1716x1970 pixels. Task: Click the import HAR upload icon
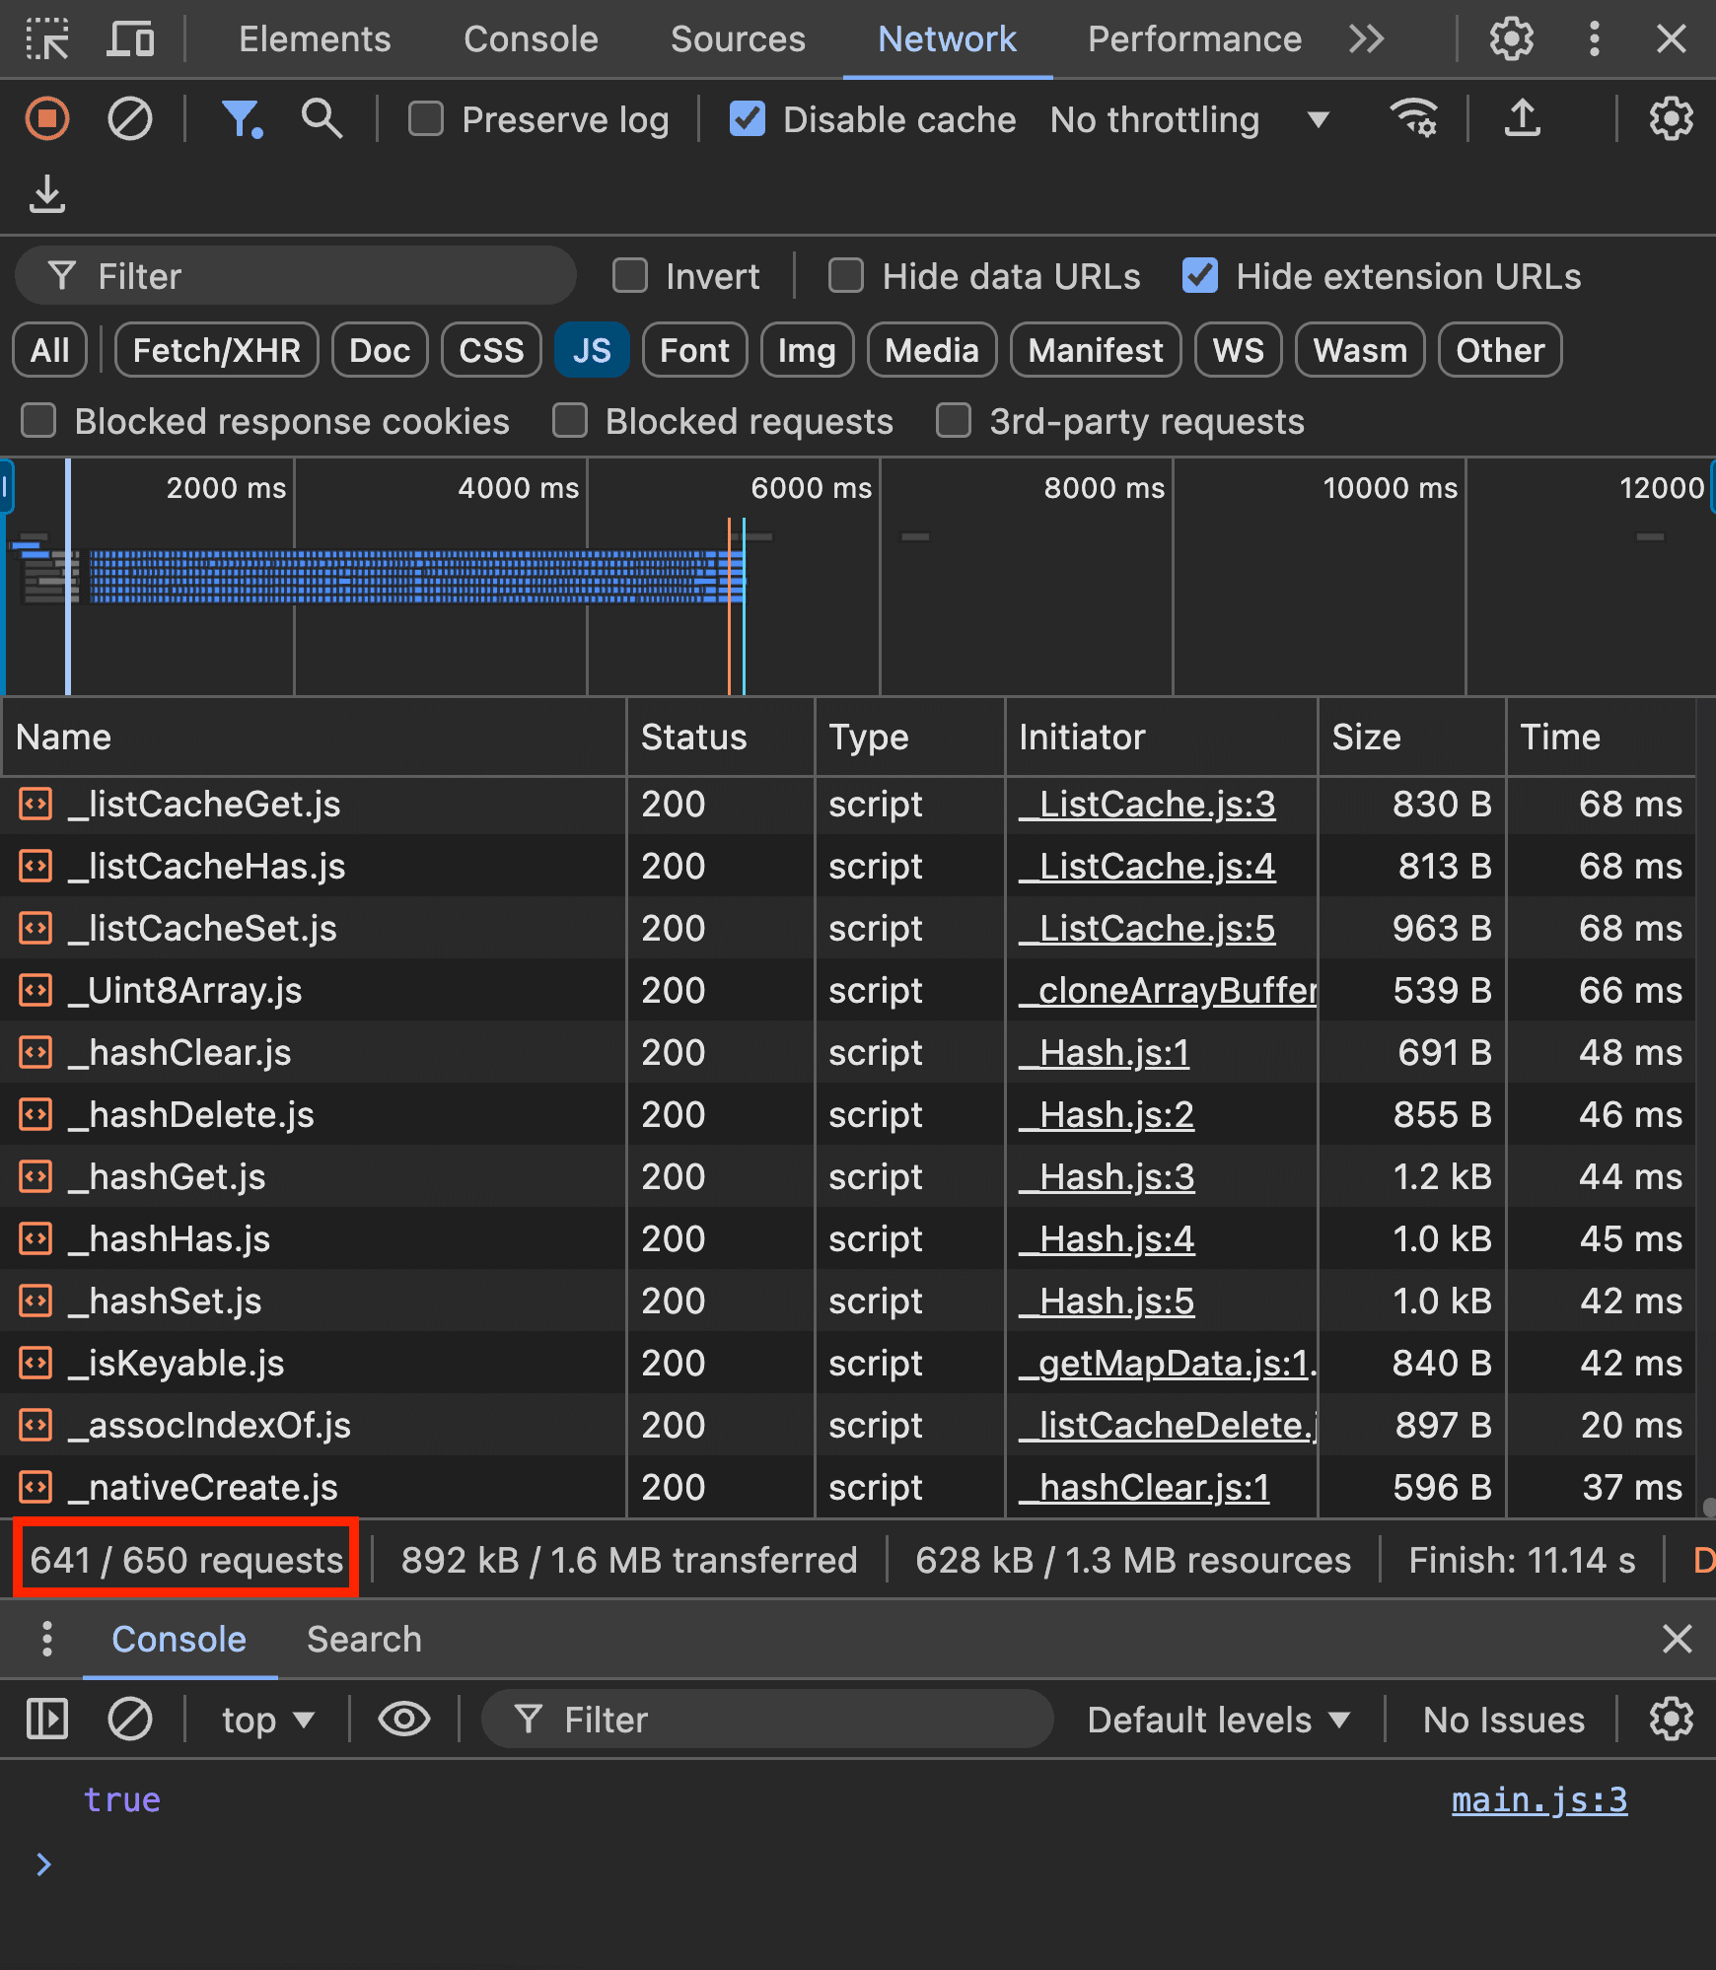click(x=1522, y=119)
